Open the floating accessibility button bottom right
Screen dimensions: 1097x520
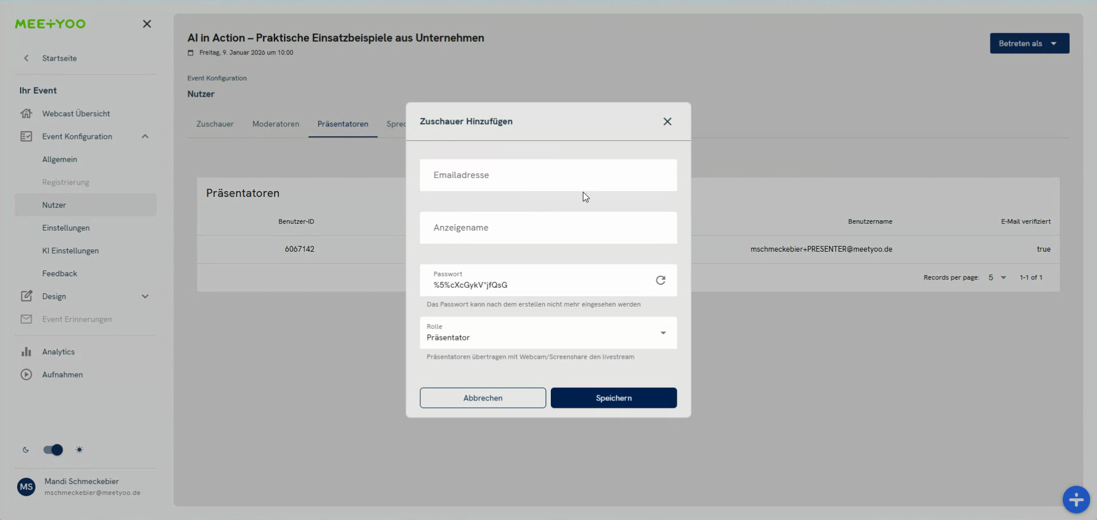click(x=1076, y=499)
